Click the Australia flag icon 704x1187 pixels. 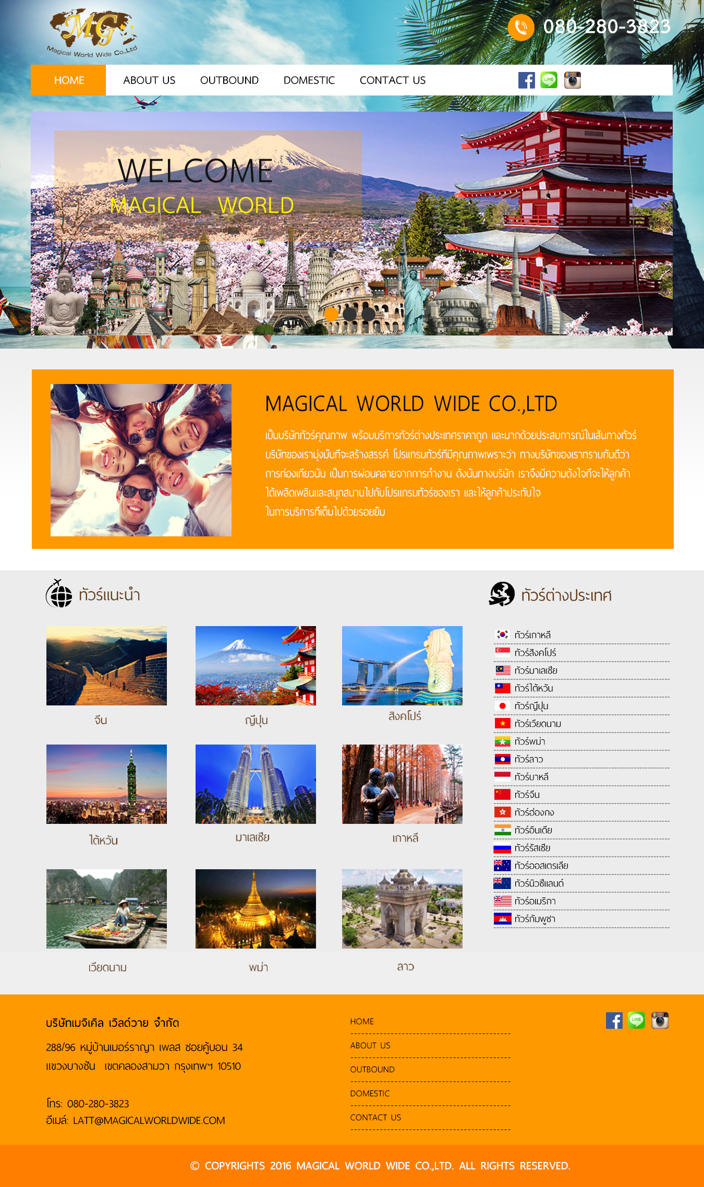tap(502, 866)
